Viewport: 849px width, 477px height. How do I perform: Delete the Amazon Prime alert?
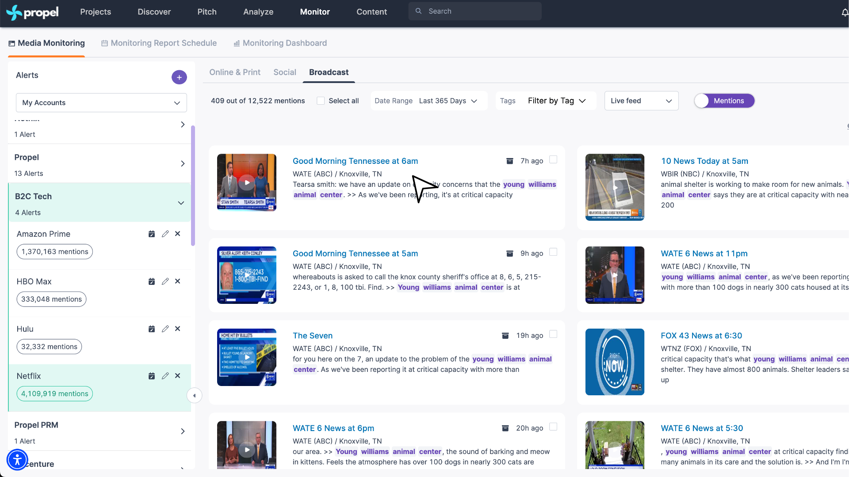pos(178,234)
